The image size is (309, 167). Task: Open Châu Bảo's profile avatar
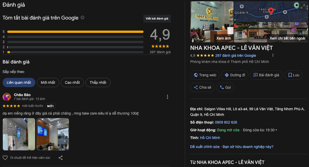click(x=7, y=97)
